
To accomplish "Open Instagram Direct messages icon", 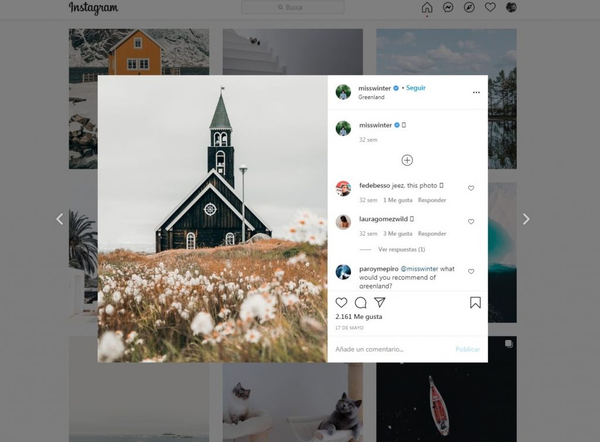I will tap(448, 8).
